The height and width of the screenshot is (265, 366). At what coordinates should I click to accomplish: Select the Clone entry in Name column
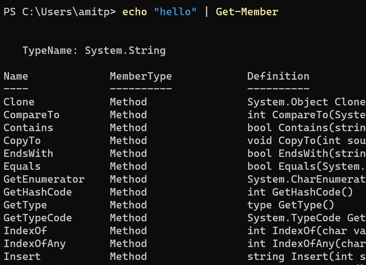click(19, 102)
